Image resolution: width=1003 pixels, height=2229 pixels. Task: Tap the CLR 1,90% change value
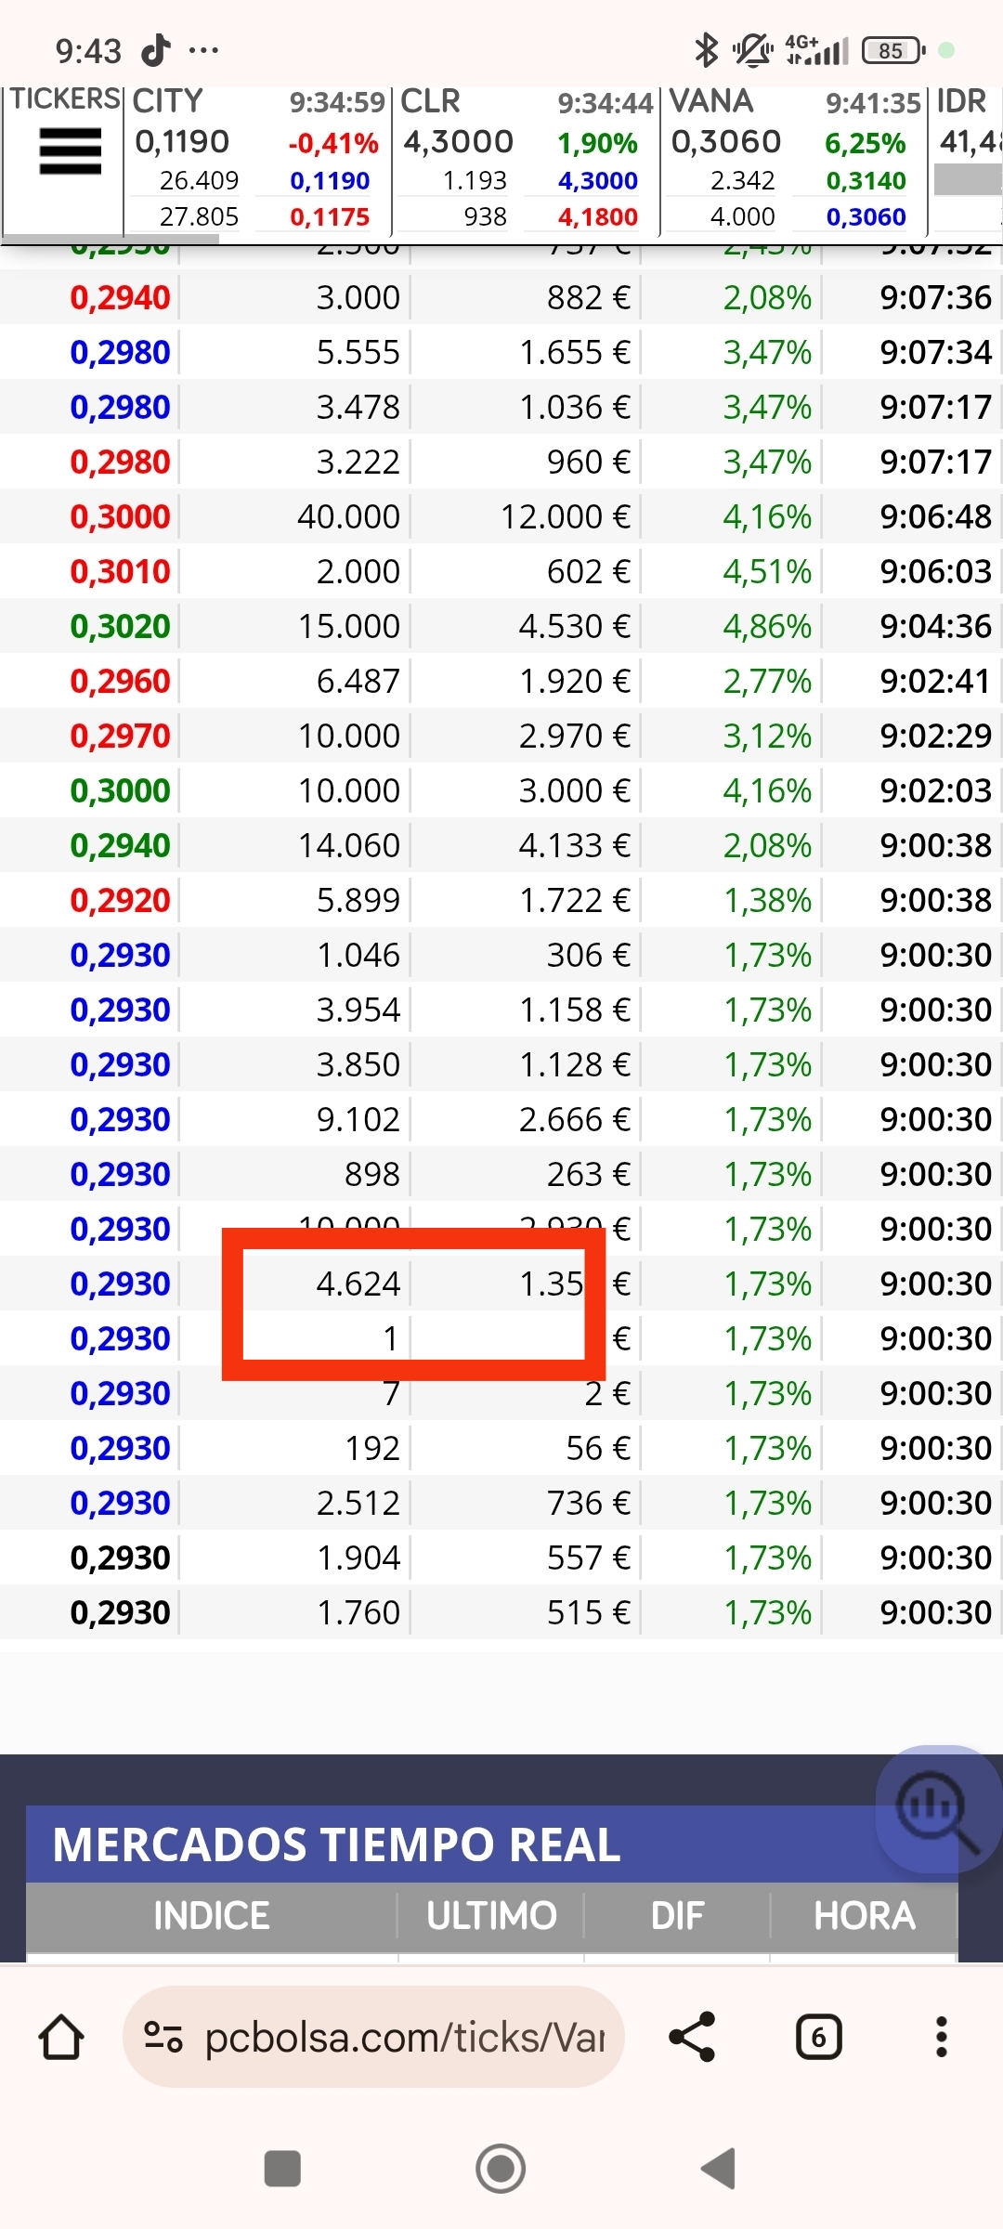[597, 143]
